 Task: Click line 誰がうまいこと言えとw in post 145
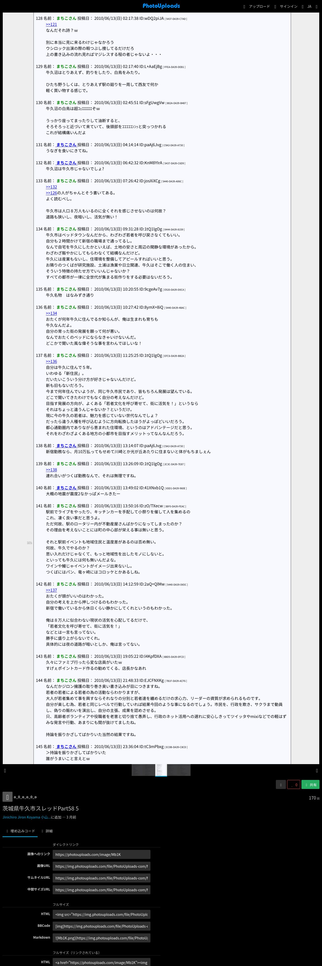coord(68,759)
